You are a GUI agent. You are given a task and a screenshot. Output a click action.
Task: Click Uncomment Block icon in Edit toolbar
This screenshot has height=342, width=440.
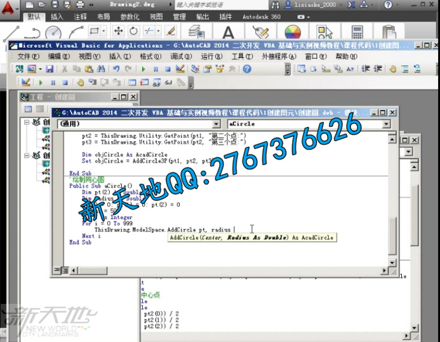(417, 69)
